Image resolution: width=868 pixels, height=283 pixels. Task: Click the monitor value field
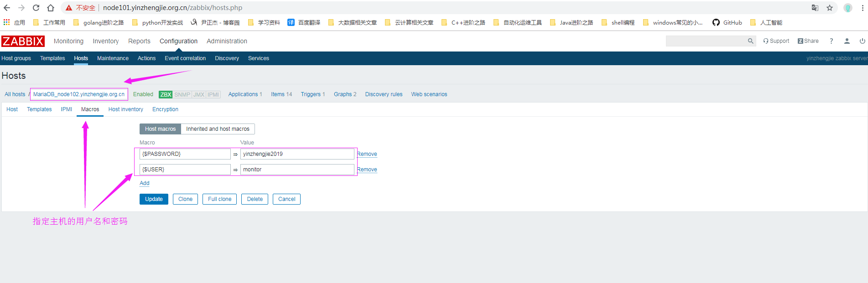click(x=297, y=170)
